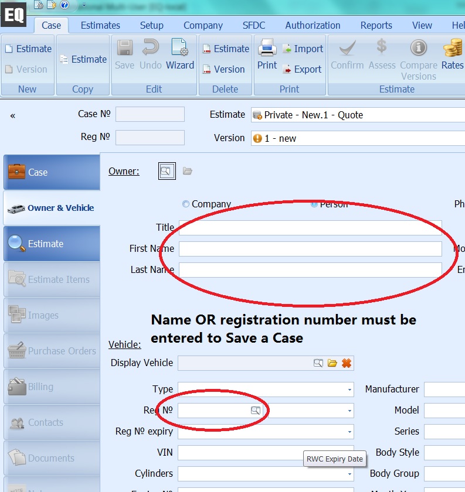The height and width of the screenshot is (492, 465).
Task: Click the Assess dollar icon
Action: [x=382, y=46]
